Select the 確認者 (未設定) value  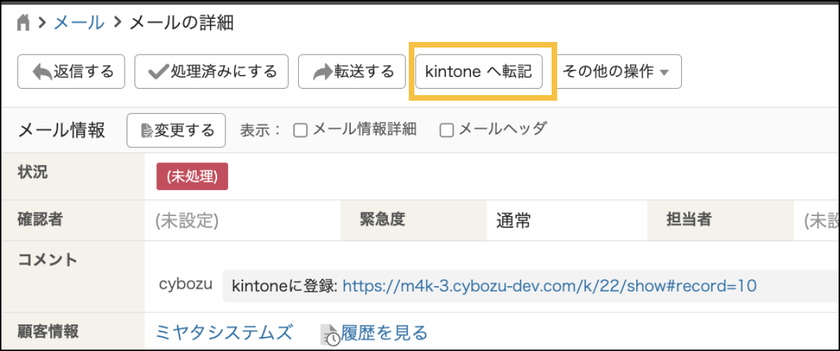(187, 221)
